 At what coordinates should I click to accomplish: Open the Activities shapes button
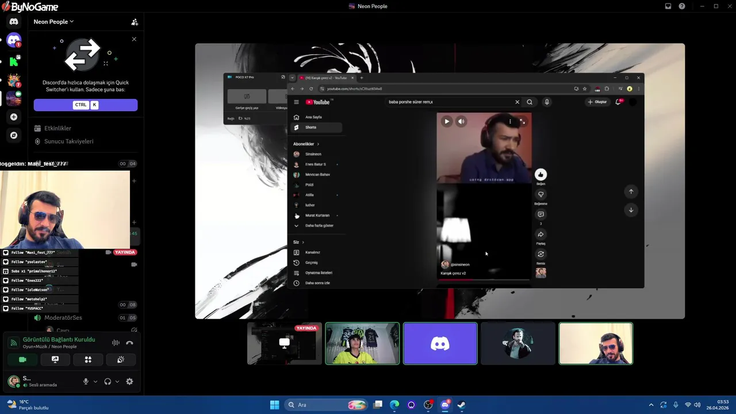88,359
